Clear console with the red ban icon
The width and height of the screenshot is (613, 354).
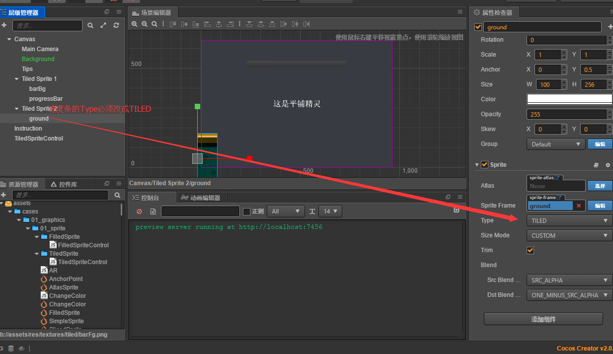click(139, 212)
